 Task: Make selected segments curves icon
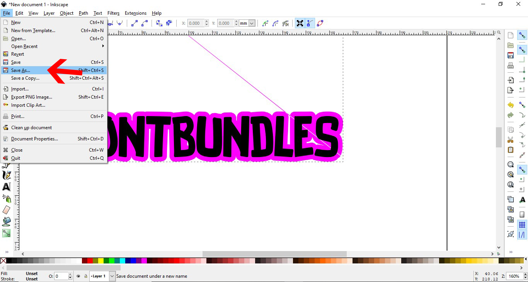coord(145,23)
